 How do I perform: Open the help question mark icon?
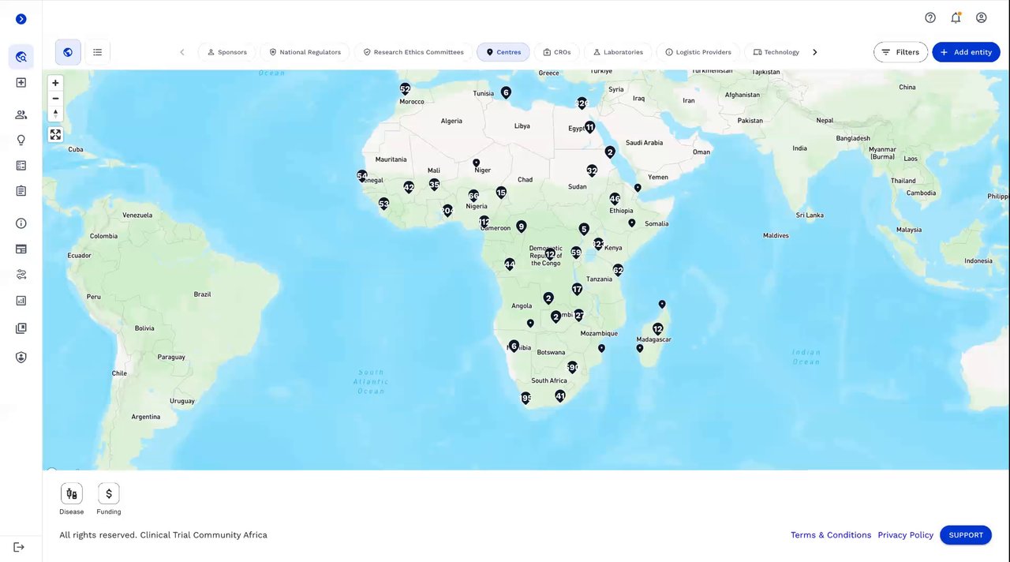pyautogui.click(x=930, y=17)
